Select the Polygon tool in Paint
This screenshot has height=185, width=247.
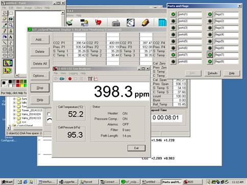(11, 49)
